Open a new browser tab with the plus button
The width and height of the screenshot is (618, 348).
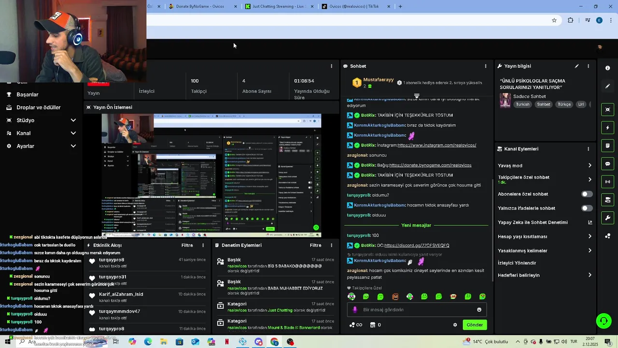tap(400, 6)
